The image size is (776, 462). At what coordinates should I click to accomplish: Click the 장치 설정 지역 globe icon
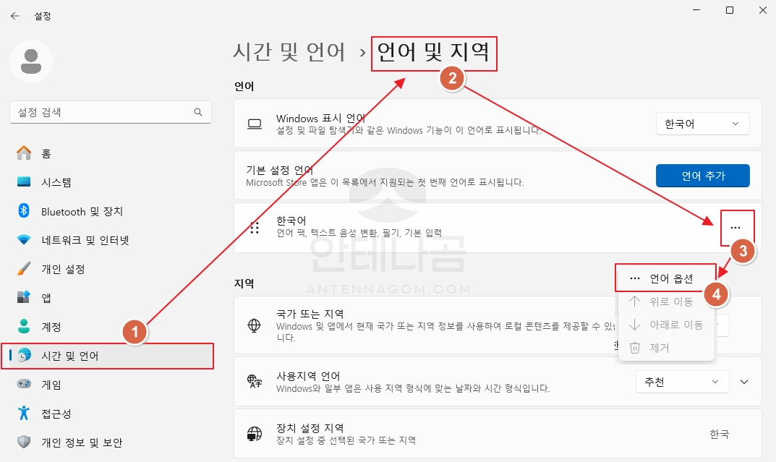click(255, 434)
